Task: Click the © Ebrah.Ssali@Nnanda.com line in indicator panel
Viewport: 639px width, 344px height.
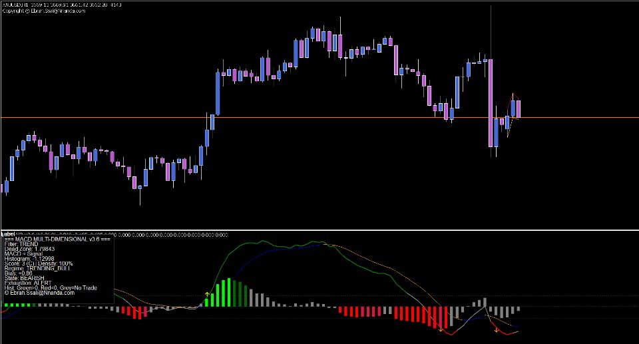Action: (39, 293)
